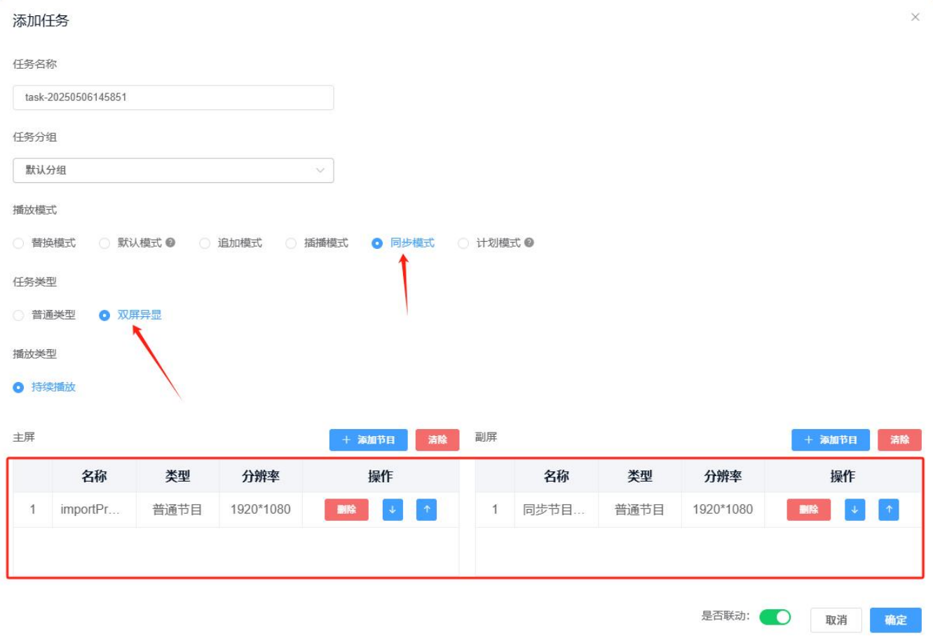Close the 添加任务 dialog with X
Viewport: 933px width, 638px height.
point(915,18)
